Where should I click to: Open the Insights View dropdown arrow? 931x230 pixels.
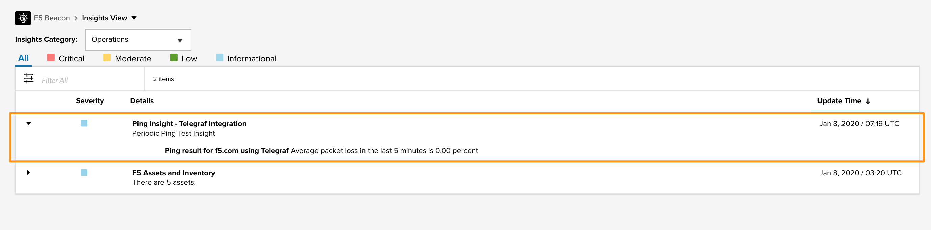point(134,18)
